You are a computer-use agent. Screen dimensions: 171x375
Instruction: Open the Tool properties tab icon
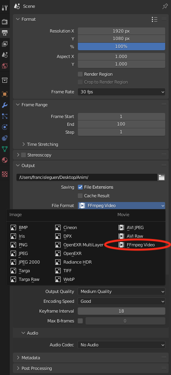pyautogui.click(x=5, y=8)
